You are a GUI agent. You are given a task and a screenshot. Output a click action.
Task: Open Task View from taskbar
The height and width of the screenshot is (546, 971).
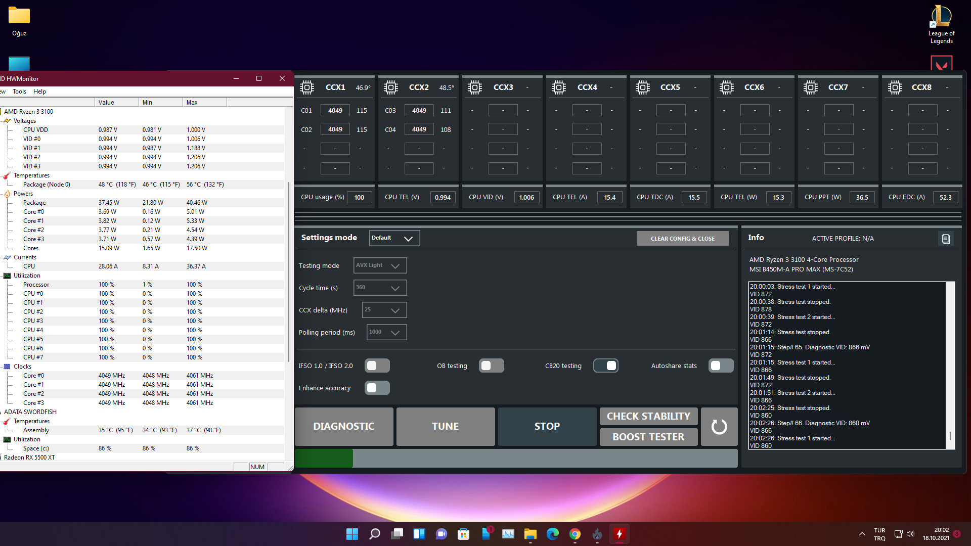click(x=397, y=534)
